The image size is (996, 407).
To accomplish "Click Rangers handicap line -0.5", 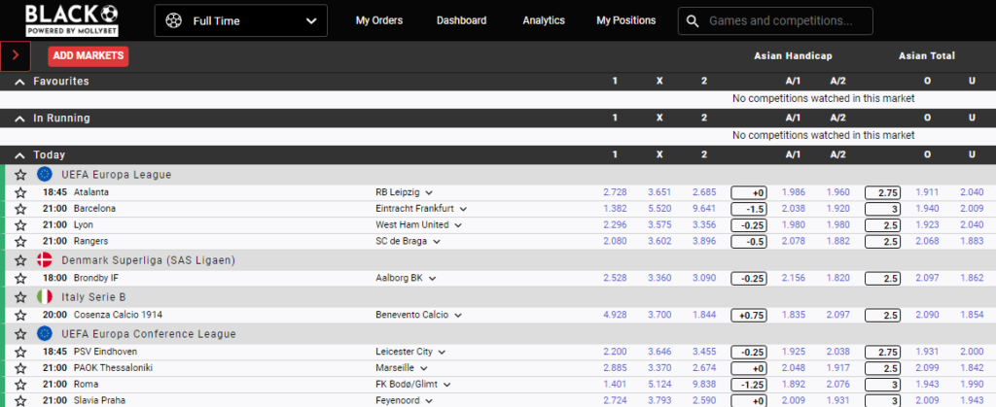I will [749, 242].
